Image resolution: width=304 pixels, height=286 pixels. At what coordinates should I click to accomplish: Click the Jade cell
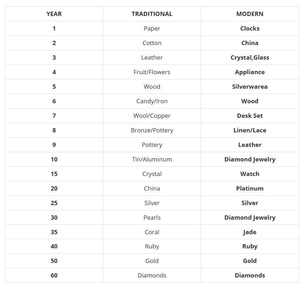point(250,232)
